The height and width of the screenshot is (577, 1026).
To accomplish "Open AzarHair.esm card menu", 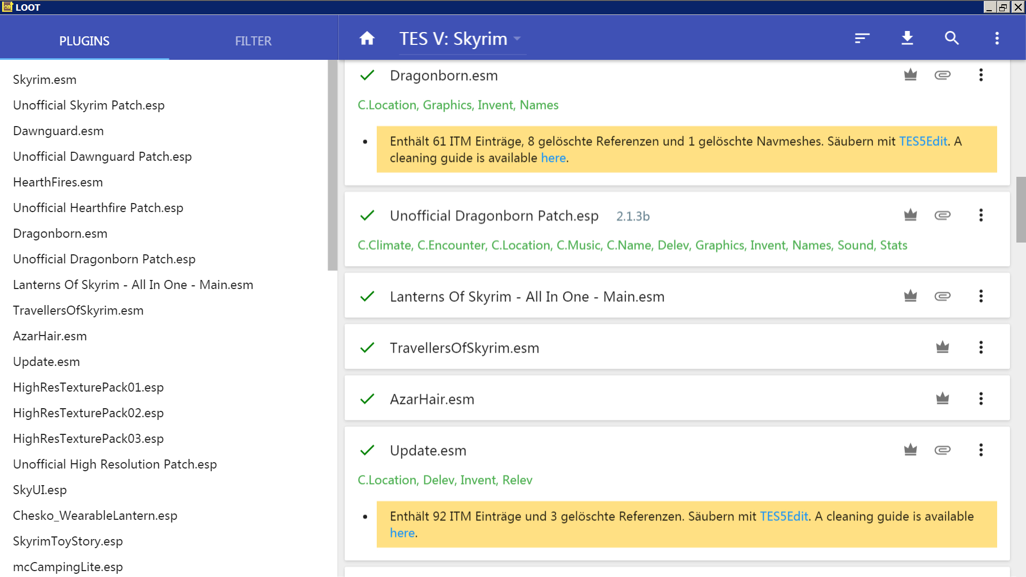I will click(x=981, y=399).
